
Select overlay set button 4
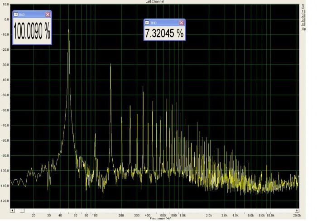tap(303, 24)
